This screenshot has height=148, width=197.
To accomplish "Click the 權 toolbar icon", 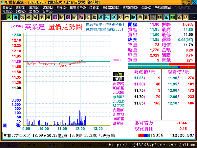I will [94, 17].
